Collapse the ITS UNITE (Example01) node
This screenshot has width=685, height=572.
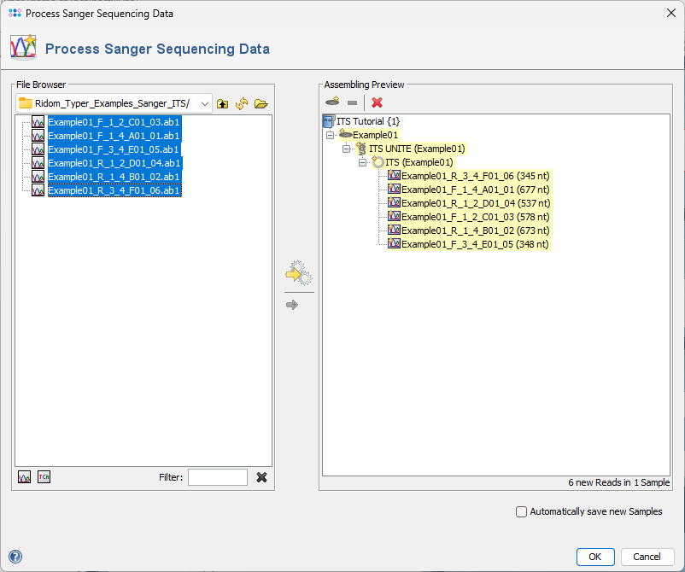point(345,148)
